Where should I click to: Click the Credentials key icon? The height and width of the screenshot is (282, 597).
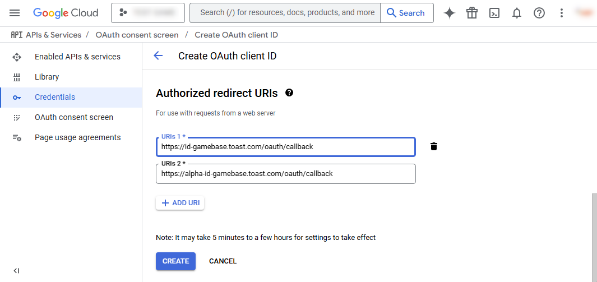click(x=16, y=98)
